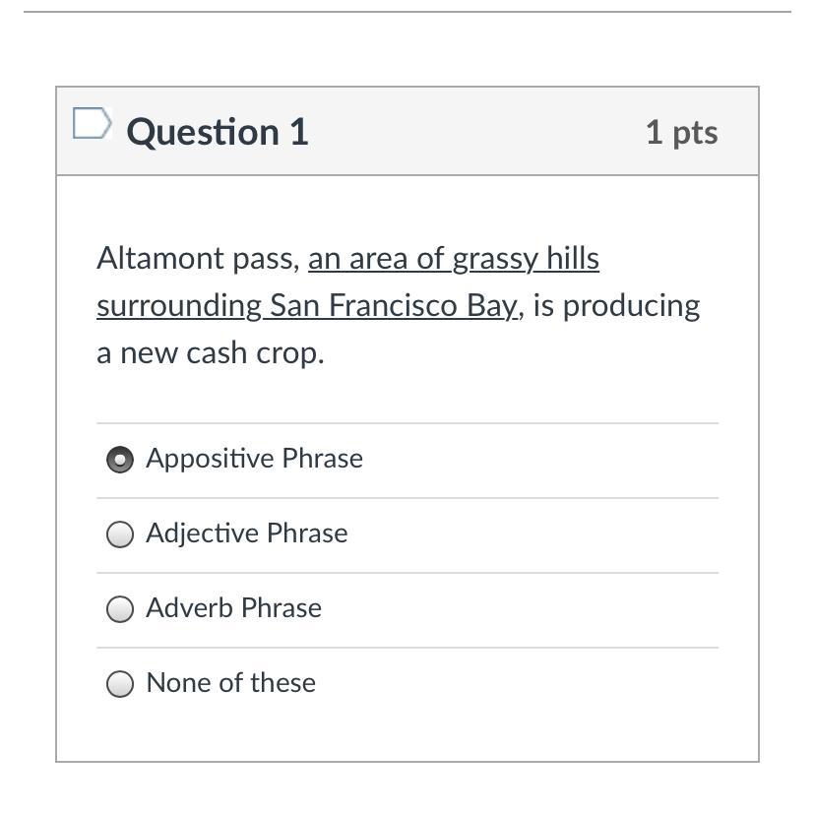This screenshot has width=815, height=815.
Task: Click the 'Adverb Phrase' answer label
Action: tap(233, 608)
